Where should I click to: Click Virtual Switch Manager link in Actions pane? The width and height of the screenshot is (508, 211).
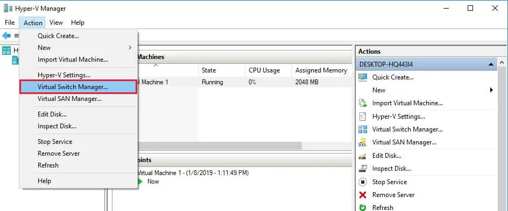pyautogui.click(x=407, y=129)
